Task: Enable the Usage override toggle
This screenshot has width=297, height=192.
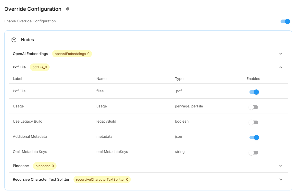Action: 253,107
